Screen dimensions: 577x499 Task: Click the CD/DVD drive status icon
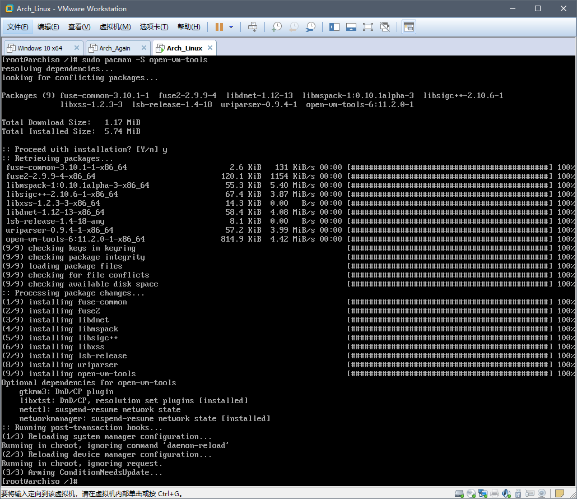click(x=471, y=493)
